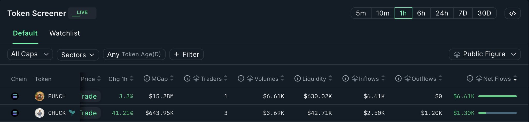Click the MCap info icon
The width and height of the screenshot is (529, 122).
click(147, 79)
